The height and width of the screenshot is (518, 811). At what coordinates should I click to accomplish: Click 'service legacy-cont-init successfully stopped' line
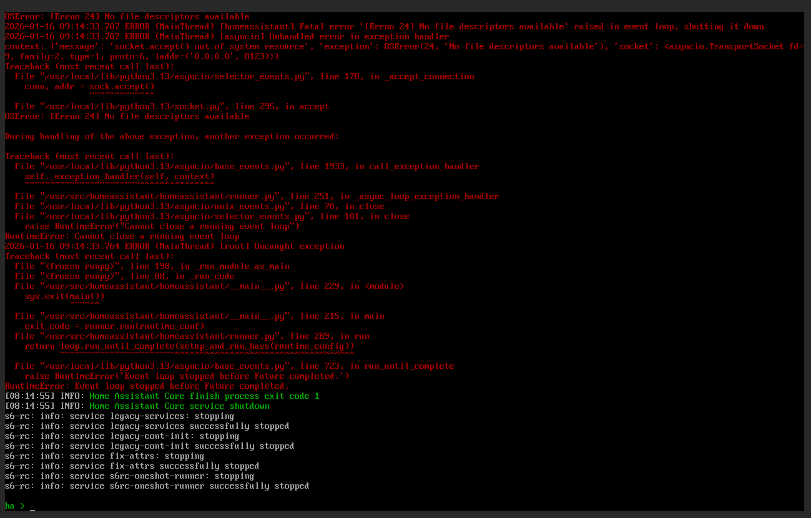point(149,446)
